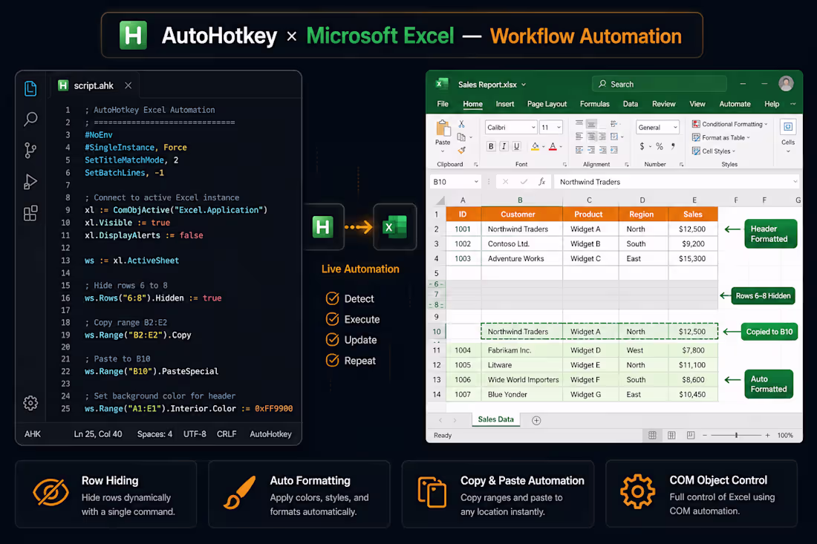
Task: Click the Select All corner of the grid
Action: [x=440, y=200]
